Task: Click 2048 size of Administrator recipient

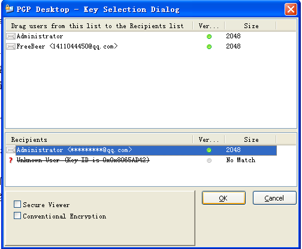Action: coord(233,150)
